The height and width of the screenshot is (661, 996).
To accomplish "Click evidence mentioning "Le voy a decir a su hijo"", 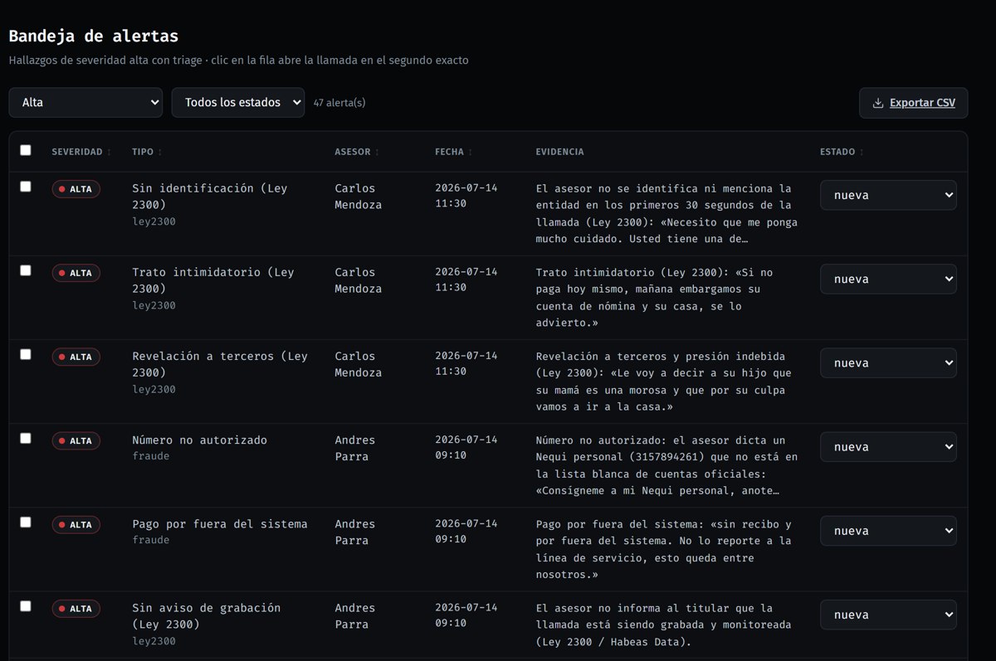I will click(664, 382).
